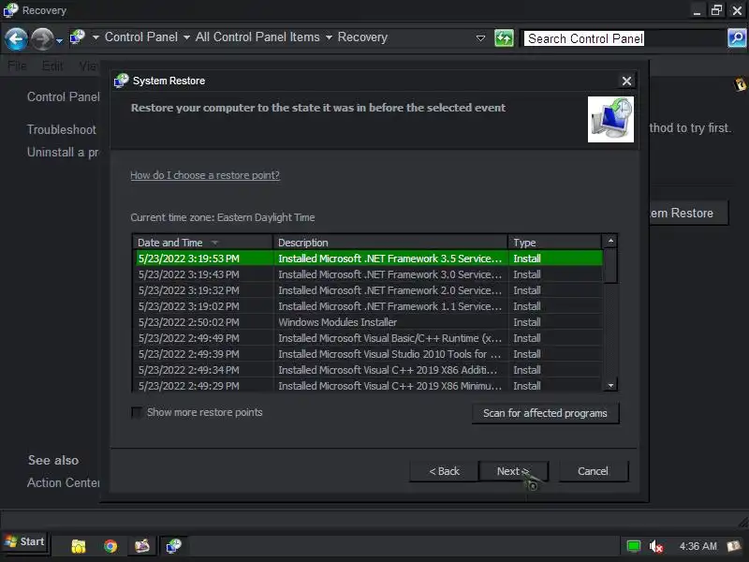Viewport: 749px width, 562px height.
Task: Select the .NET Framework 1.1 Service restore point
Action: point(368,306)
